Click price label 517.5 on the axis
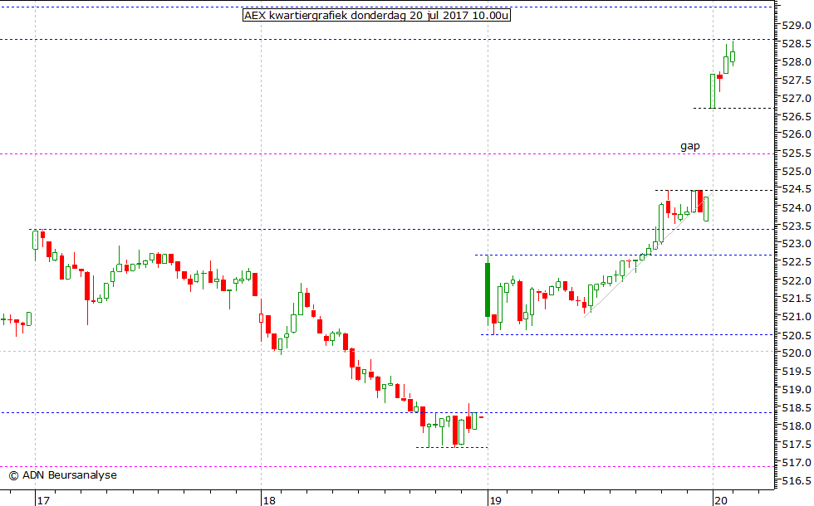Image resolution: width=814 pixels, height=506 pixels. pyautogui.click(x=797, y=445)
